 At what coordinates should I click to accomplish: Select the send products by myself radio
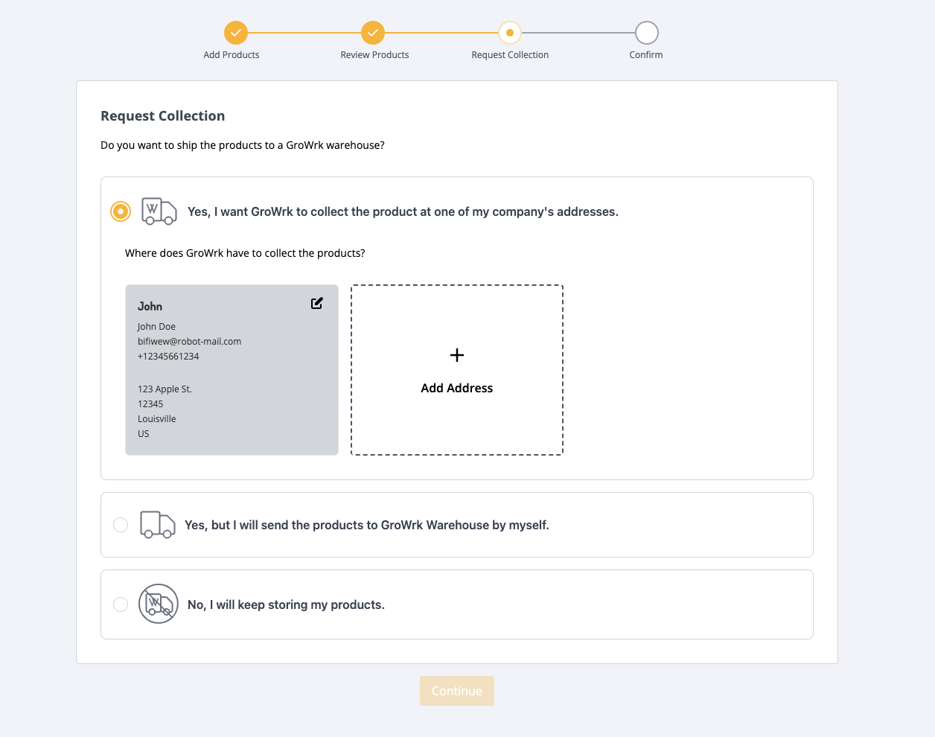click(121, 525)
